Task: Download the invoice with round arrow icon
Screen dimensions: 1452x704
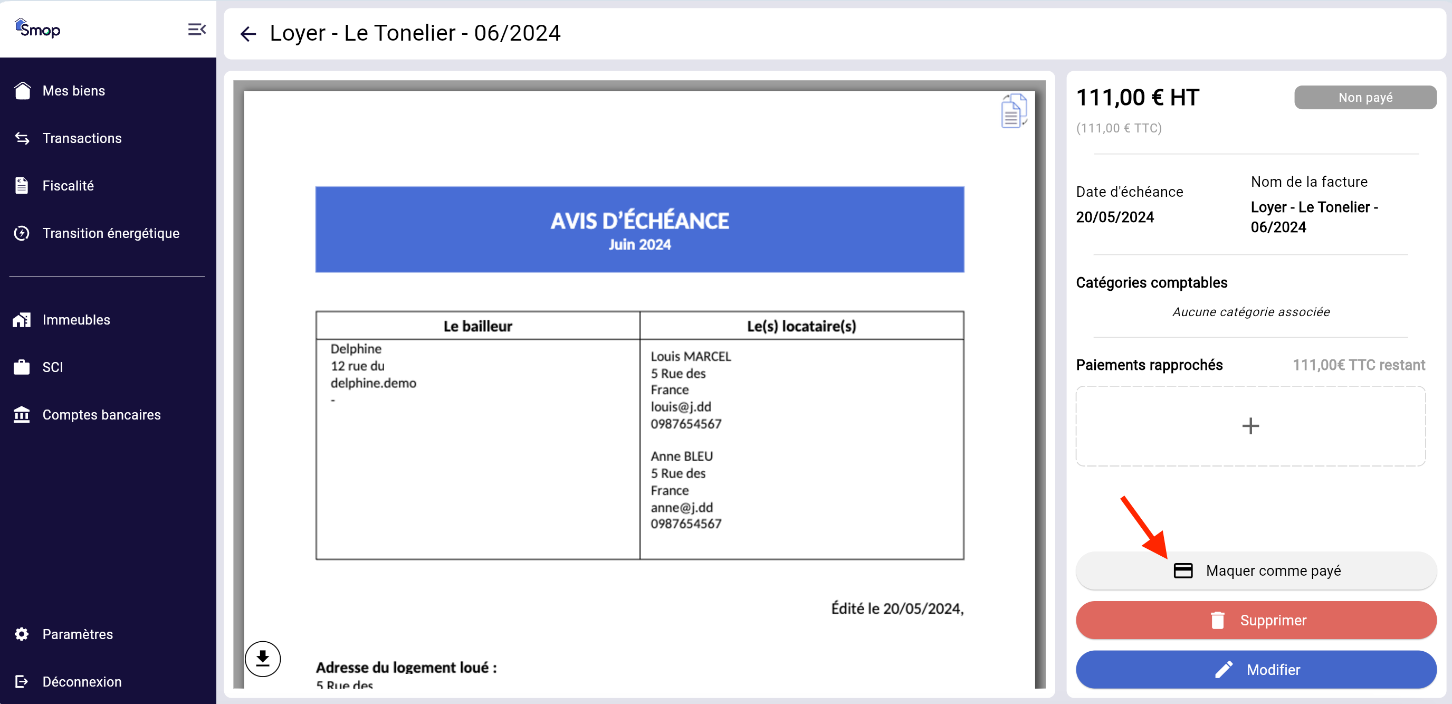Action: click(263, 658)
